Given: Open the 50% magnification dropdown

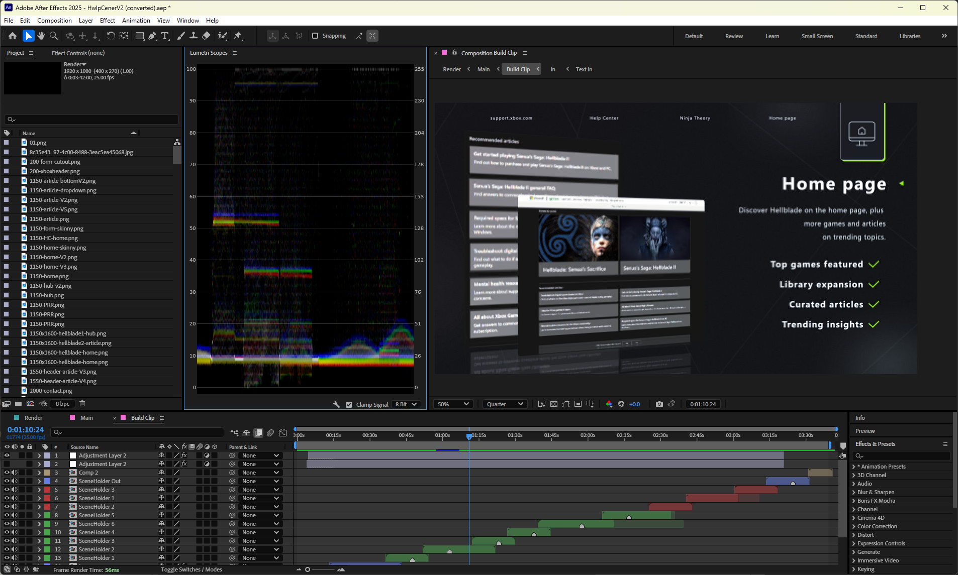Looking at the screenshot, I should tap(453, 404).
